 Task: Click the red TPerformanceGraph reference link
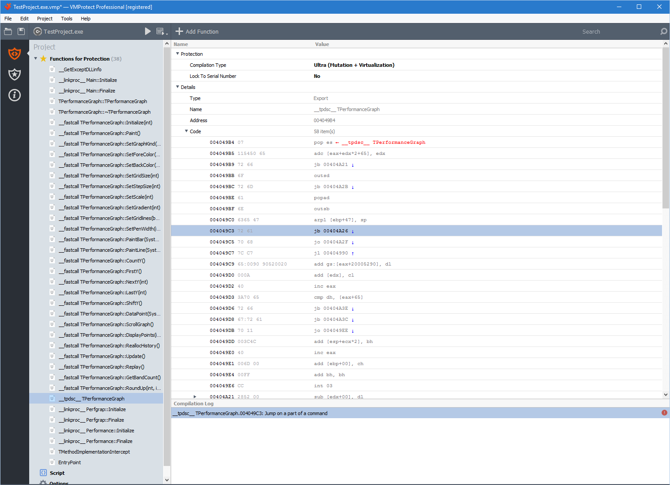383,142
